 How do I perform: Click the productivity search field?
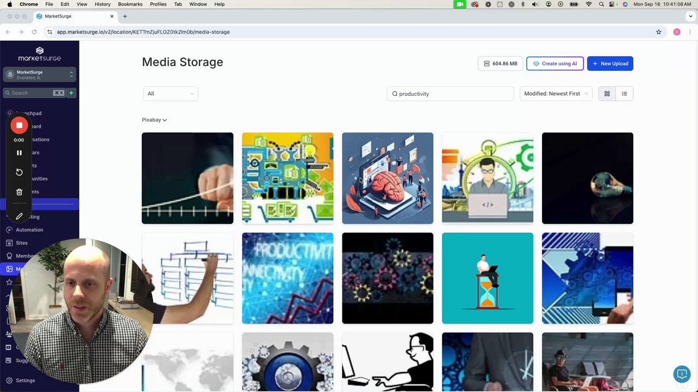coord(450,94)
